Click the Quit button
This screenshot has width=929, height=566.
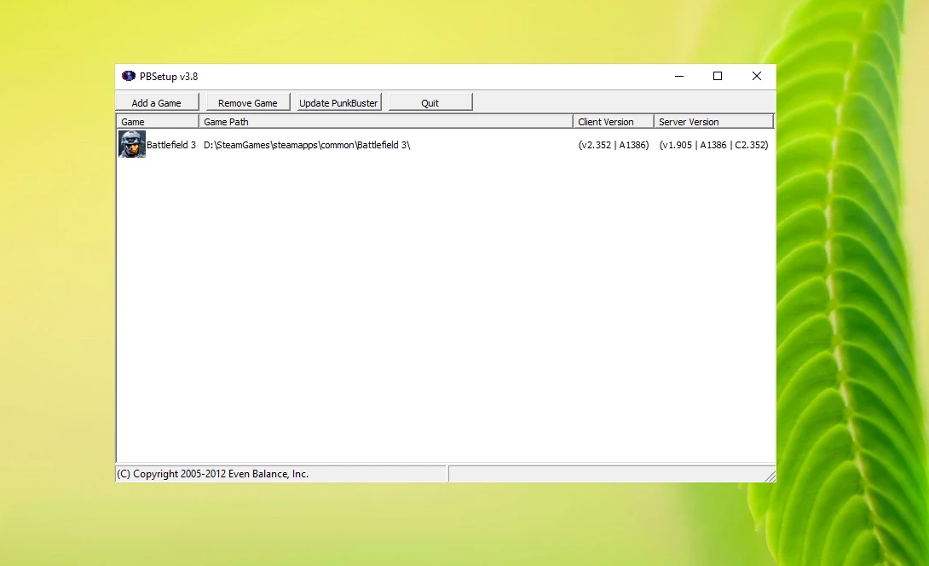tap(430, 102)
